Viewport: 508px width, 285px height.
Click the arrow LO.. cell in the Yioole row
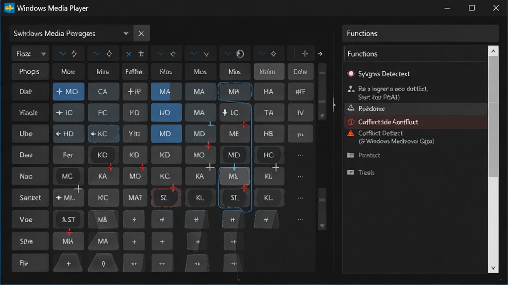(235, 112)
